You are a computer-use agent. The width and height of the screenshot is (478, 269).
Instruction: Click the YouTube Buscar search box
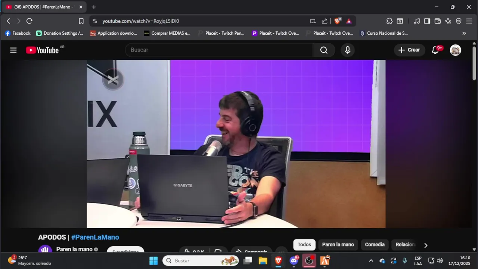[x=219, y=50]
